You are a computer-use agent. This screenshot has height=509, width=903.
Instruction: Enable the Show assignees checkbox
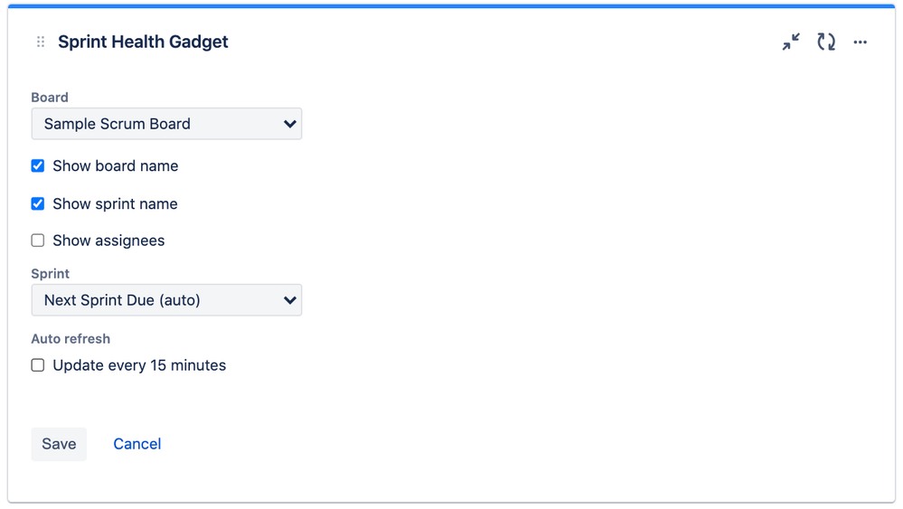tap(37, 240)
